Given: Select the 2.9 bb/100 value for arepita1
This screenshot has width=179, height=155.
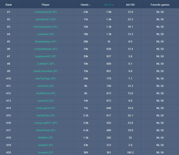Looking at the screenshot, I should coord(130,145).
